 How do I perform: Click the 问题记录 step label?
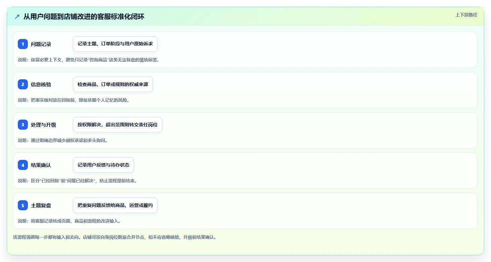pos(41,44)
